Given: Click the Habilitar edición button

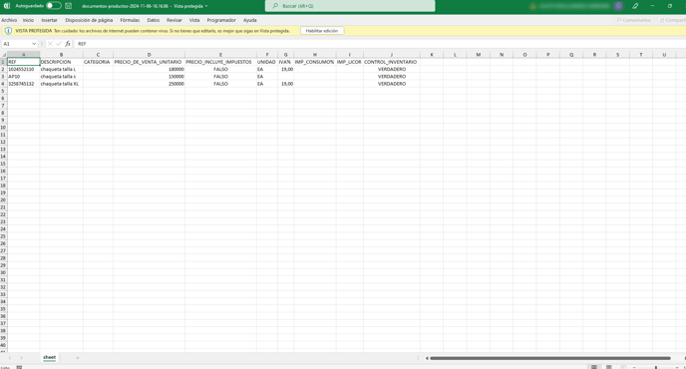Looking at the screenshot, I should coord(322,31).
